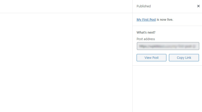Select the blurred post URL text box

(168, 46)
